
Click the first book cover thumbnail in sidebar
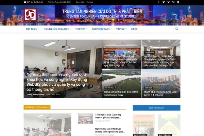tap(144, 125)
